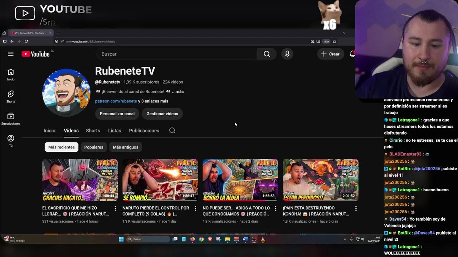Image resolution: width=458 pixels, height=257 pixels.
Task: Select the 'Más antiguos' filter chip
Action: tap(126, 147)
